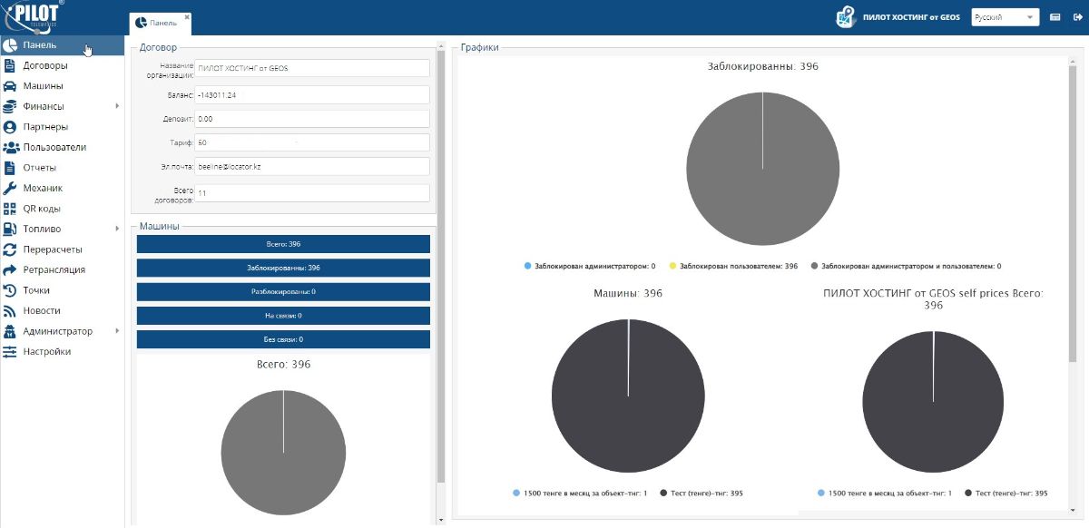The image size is (1089, 528).
Task: Click the Машины car icon
Action: (x=10, y=86)
